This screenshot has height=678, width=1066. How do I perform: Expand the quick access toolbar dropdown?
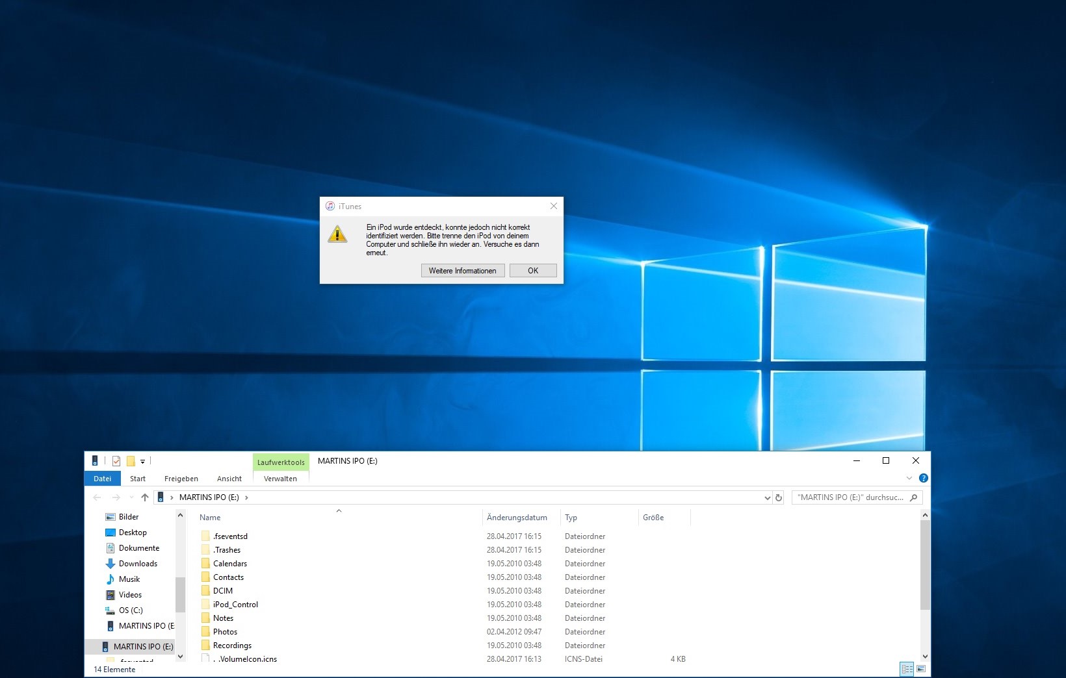click(142, 462)
